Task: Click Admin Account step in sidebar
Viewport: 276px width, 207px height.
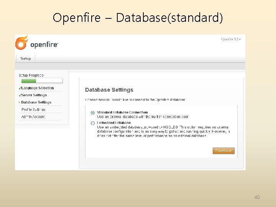Action: 33,117
